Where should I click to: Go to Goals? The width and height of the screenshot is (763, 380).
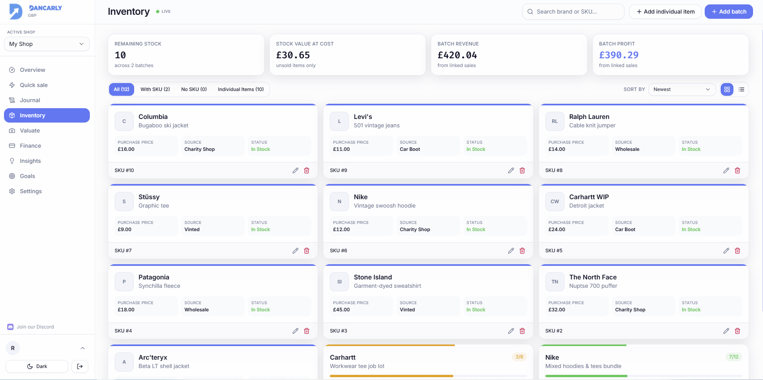[x=47, y=176]
